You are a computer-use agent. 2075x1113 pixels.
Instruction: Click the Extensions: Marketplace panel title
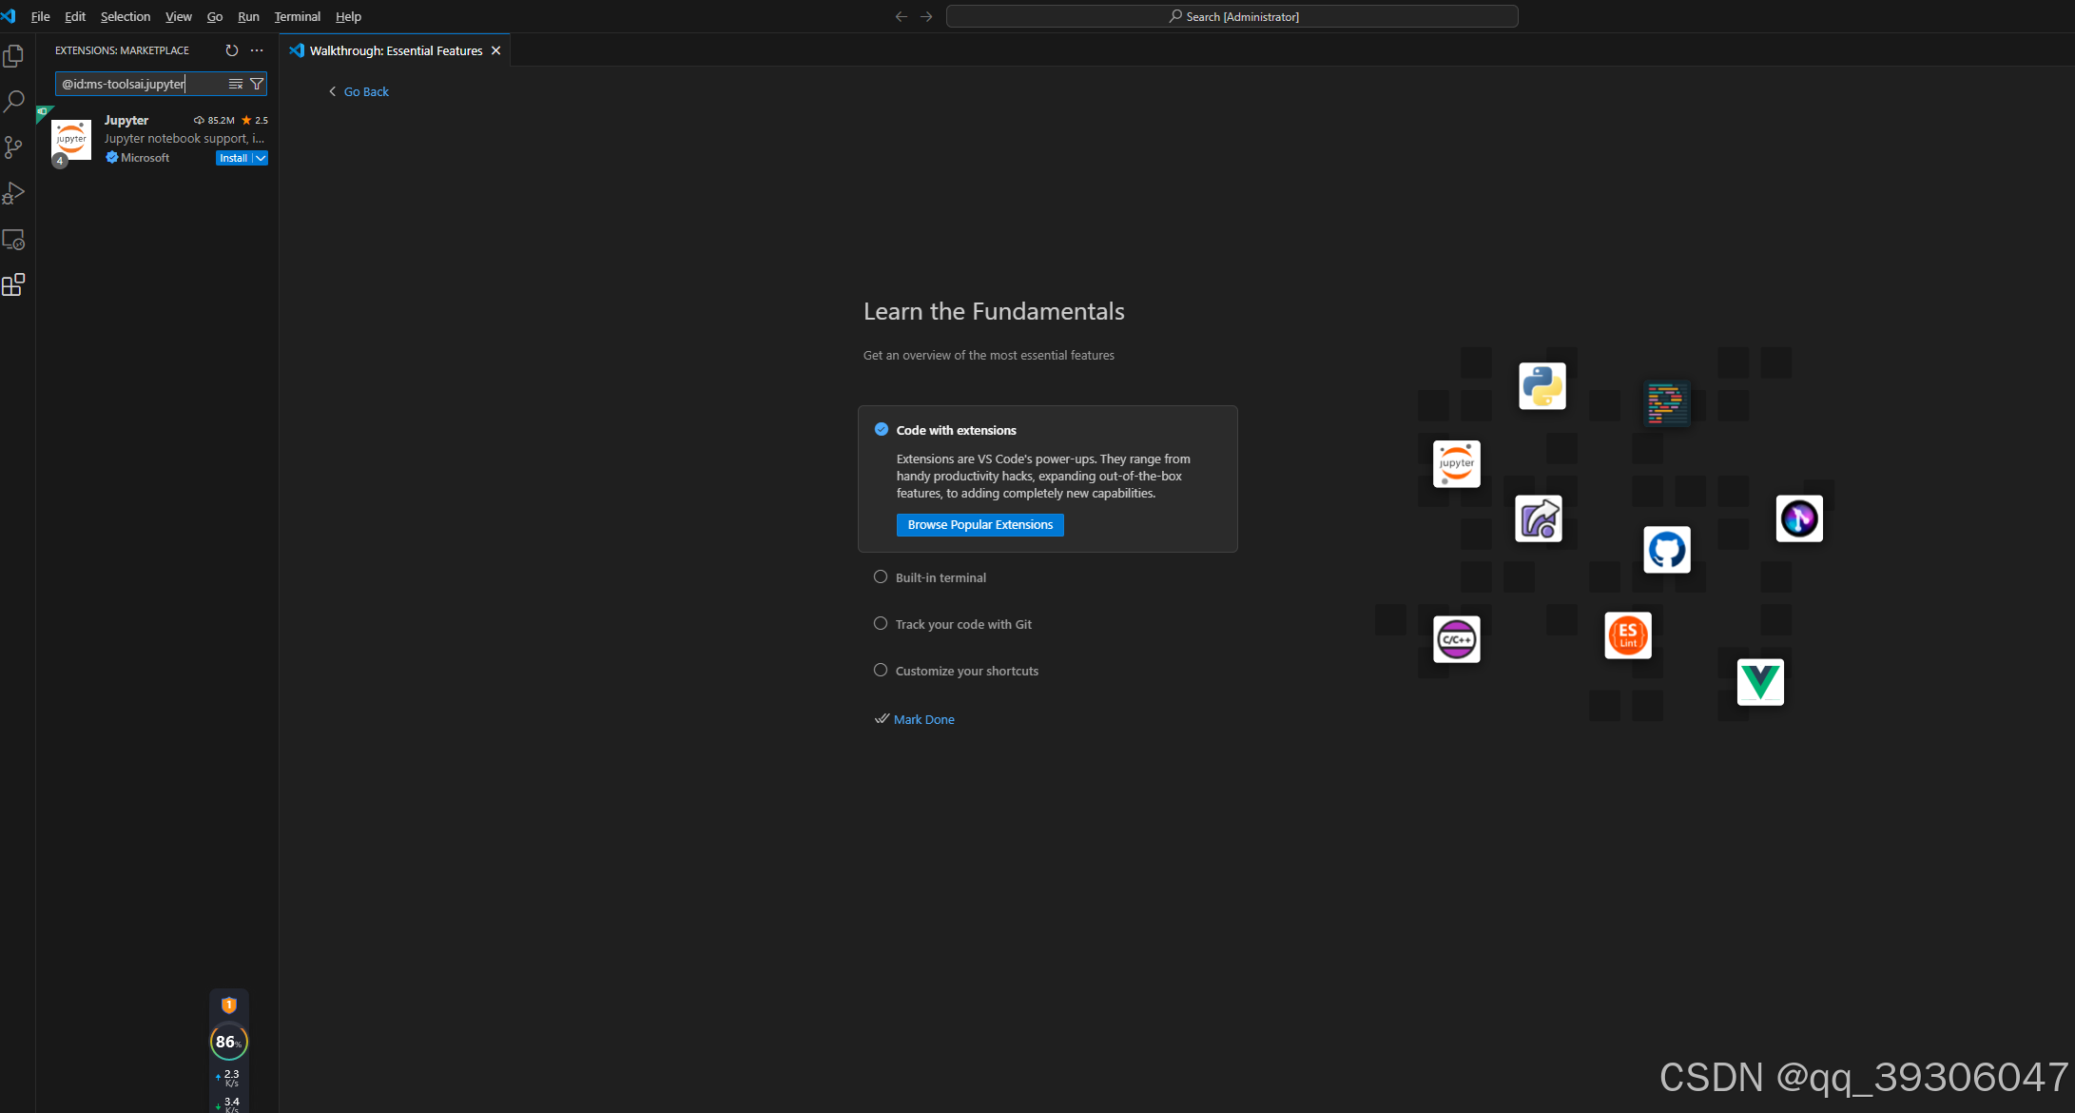coord(122,50)
